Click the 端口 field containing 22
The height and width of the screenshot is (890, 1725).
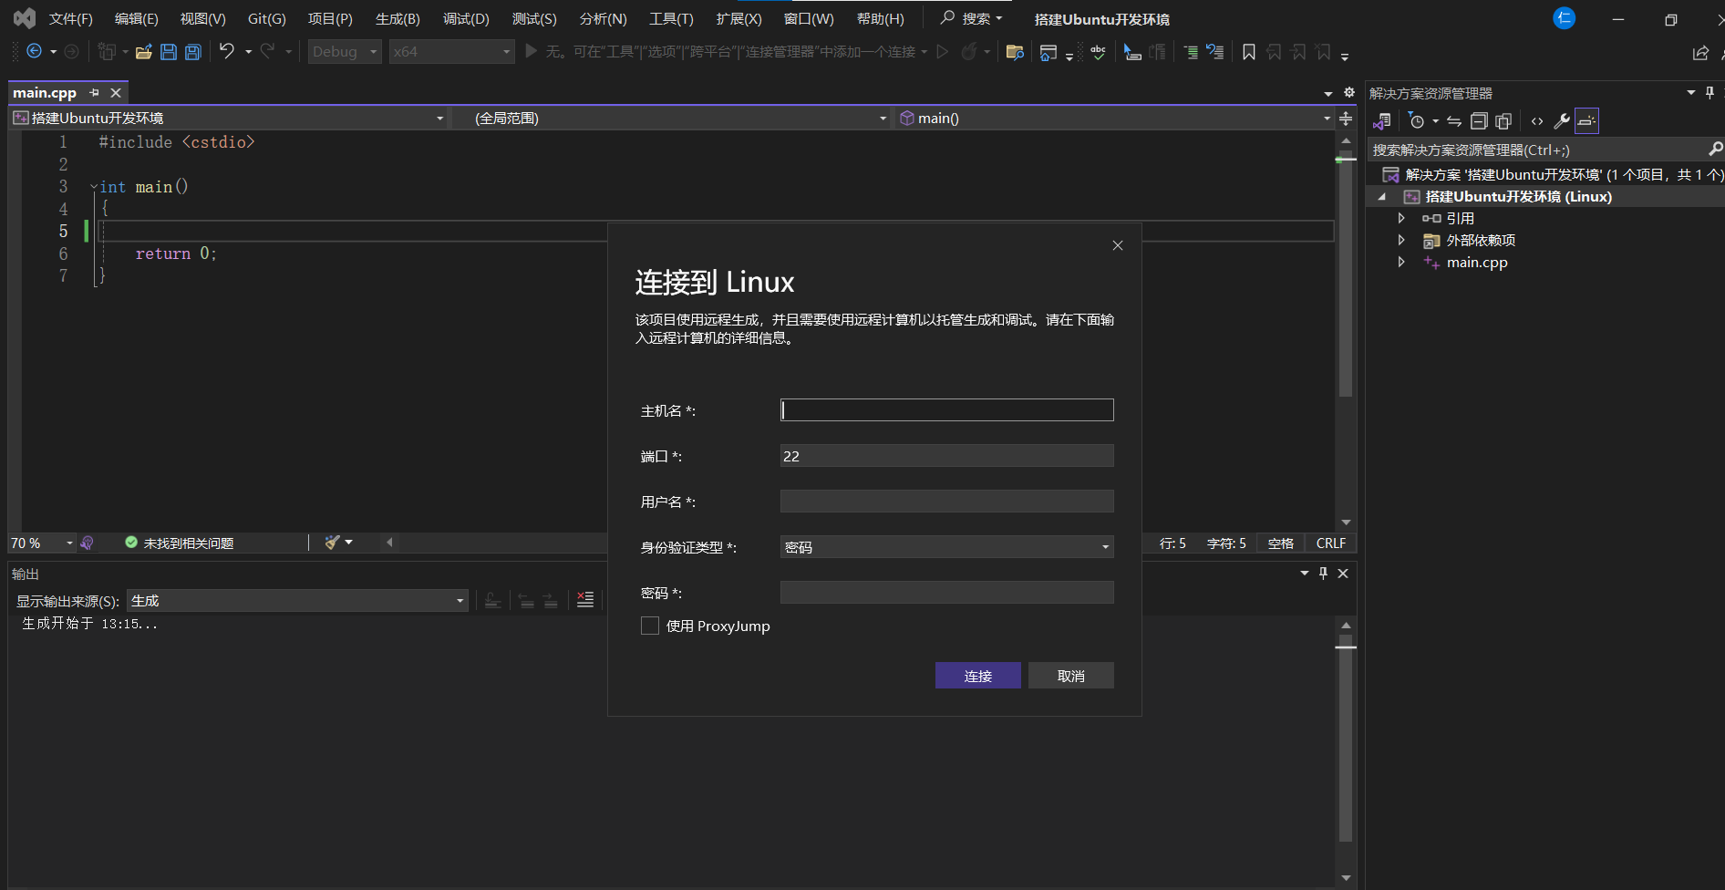[x=947, y=456]
